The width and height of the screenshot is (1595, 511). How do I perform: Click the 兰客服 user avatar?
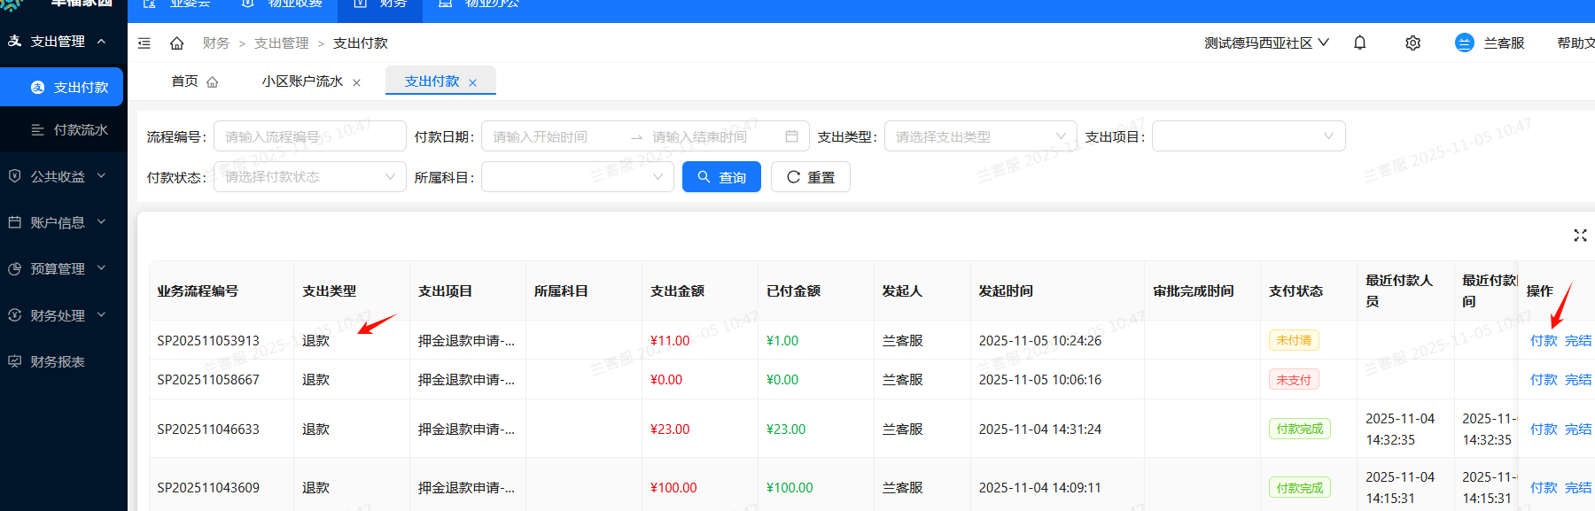tap(1464, 43)
